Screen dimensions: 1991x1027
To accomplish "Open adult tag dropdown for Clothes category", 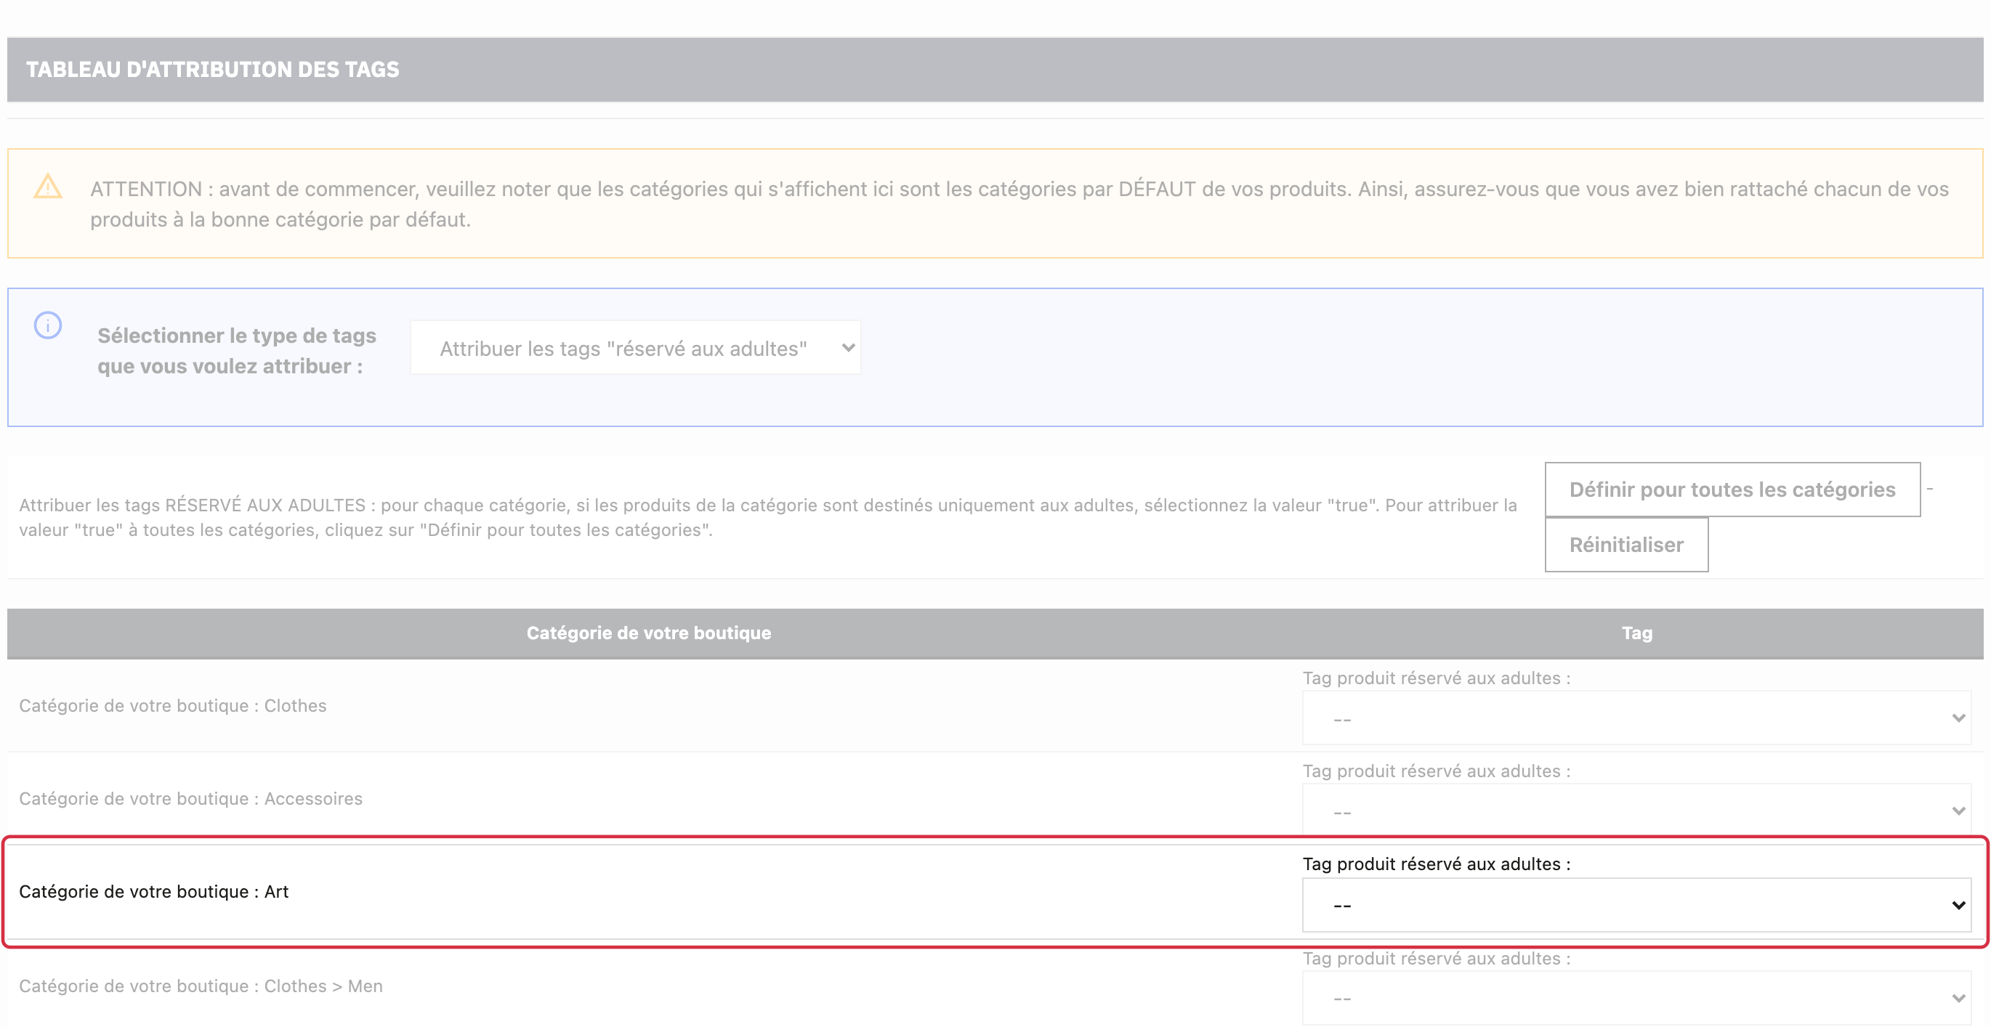I will pyautogui.click(x=1636, y=718).
